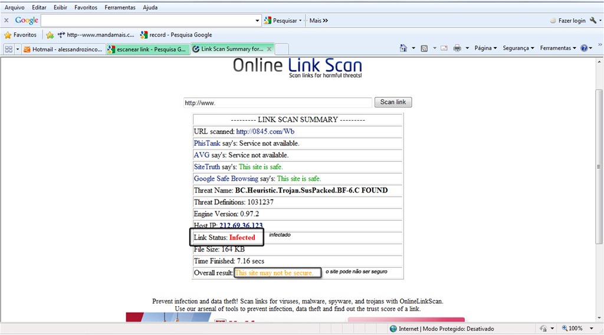Open the scanned URL 0845.com/Wb link
Screen dimensions: 604x335
click(x=265, y=131)
